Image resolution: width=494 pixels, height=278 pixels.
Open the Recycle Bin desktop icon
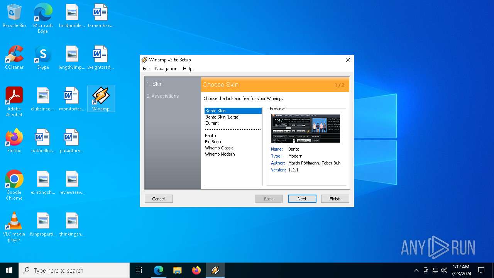click(x=14, y=16)
